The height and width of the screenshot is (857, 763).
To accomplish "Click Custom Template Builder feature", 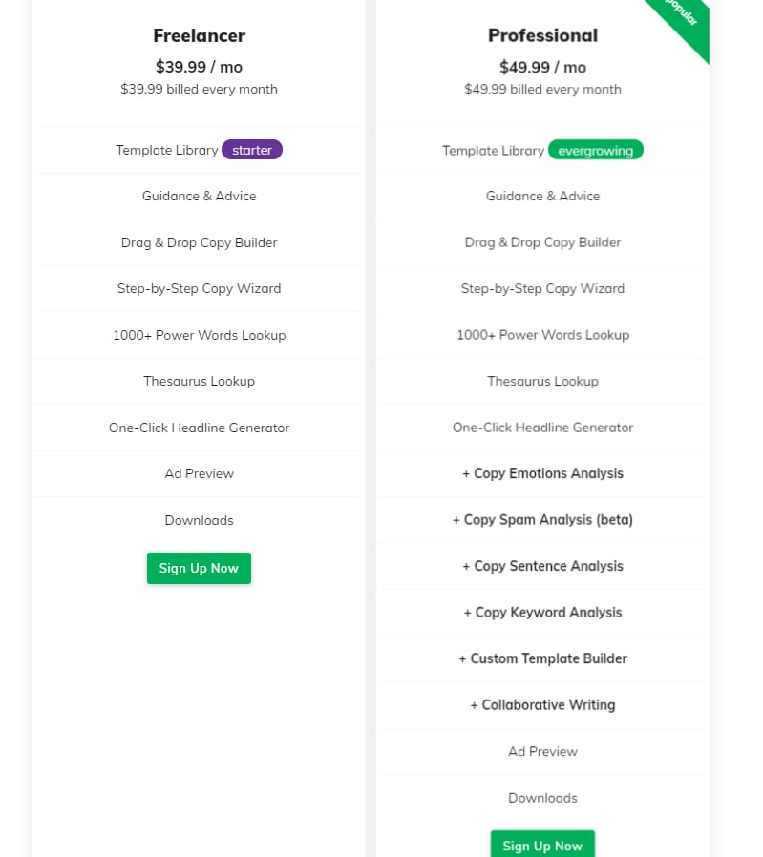I will (x=542, y=658).
